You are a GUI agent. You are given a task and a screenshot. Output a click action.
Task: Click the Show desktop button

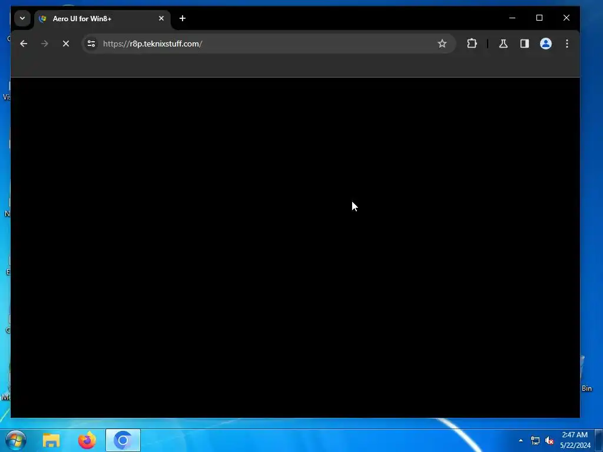pos(599,440)
